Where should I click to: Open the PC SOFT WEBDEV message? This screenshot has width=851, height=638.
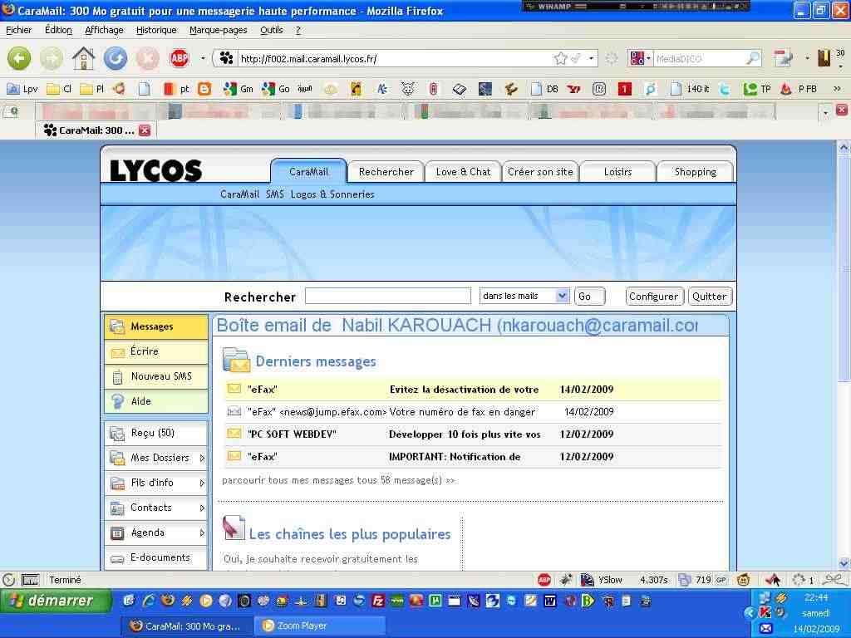coord(473,434)
